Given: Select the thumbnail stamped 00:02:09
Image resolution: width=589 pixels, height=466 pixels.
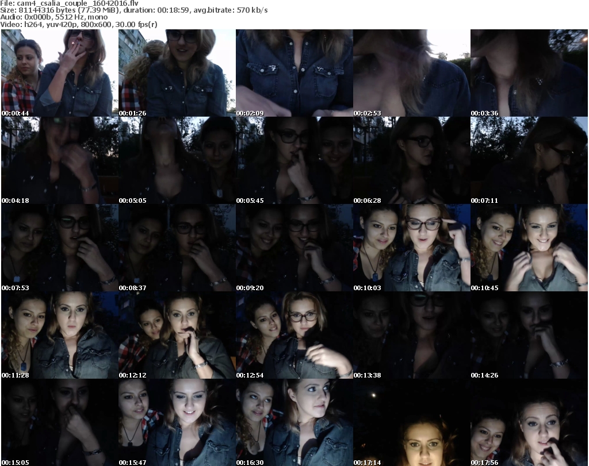Looking at the screenshot, I should [x=294, y=73].
